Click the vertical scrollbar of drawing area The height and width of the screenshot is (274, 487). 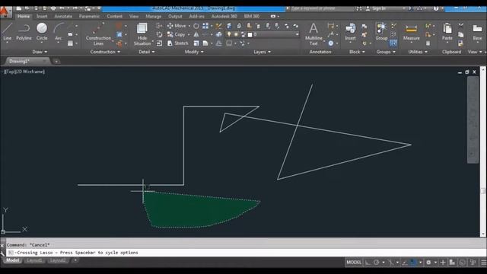pos(483,151)
